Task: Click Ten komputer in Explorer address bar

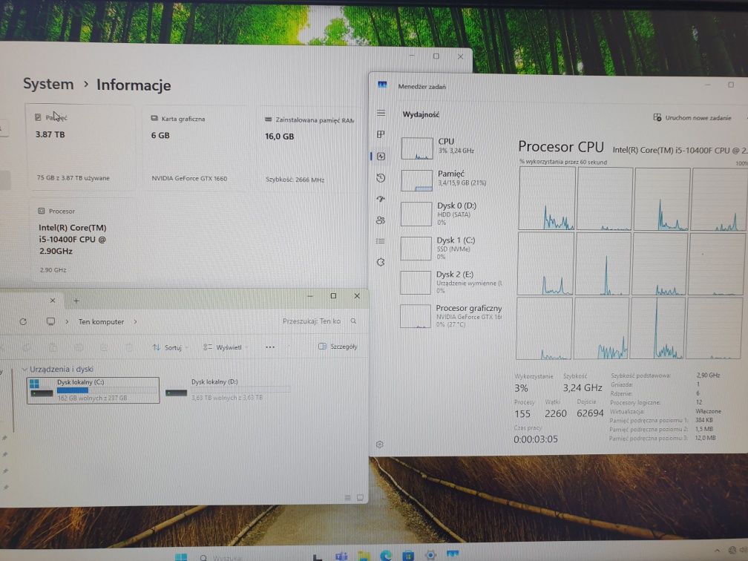Action: coord(101,321)
